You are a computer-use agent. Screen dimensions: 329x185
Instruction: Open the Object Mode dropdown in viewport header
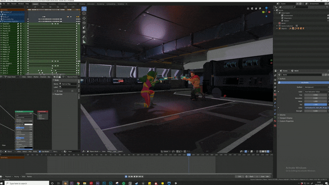click(93, 151)
